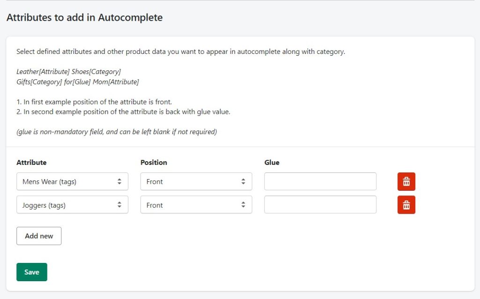480x299 pixels.
Task: Click the Add new button
Action: coord(39,236)
